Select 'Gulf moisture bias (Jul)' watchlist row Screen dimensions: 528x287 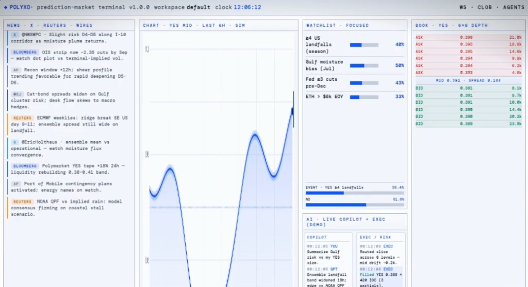point(355,65)
